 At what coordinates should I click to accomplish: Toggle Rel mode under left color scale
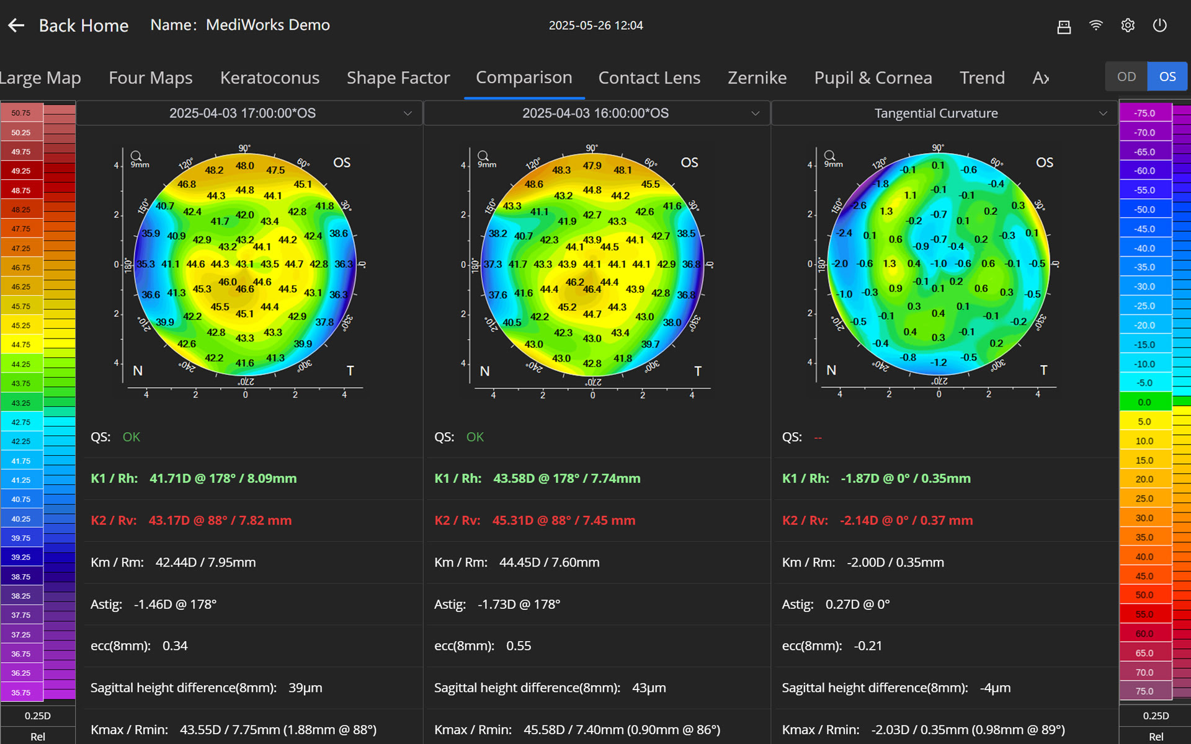pyautogui.click(x=38, y=736)
